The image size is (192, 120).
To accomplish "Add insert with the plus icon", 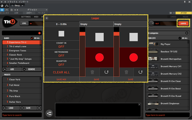I will click(x=5, y=2).
